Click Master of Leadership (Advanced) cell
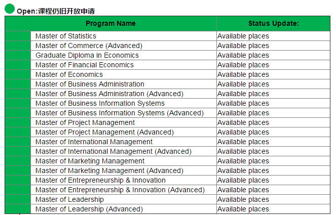The width and height of the screenshot is (336, 215). click(89, 209)
